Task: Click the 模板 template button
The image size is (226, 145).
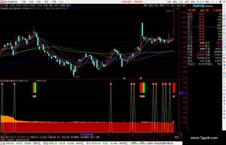Action: coord(177,137)
